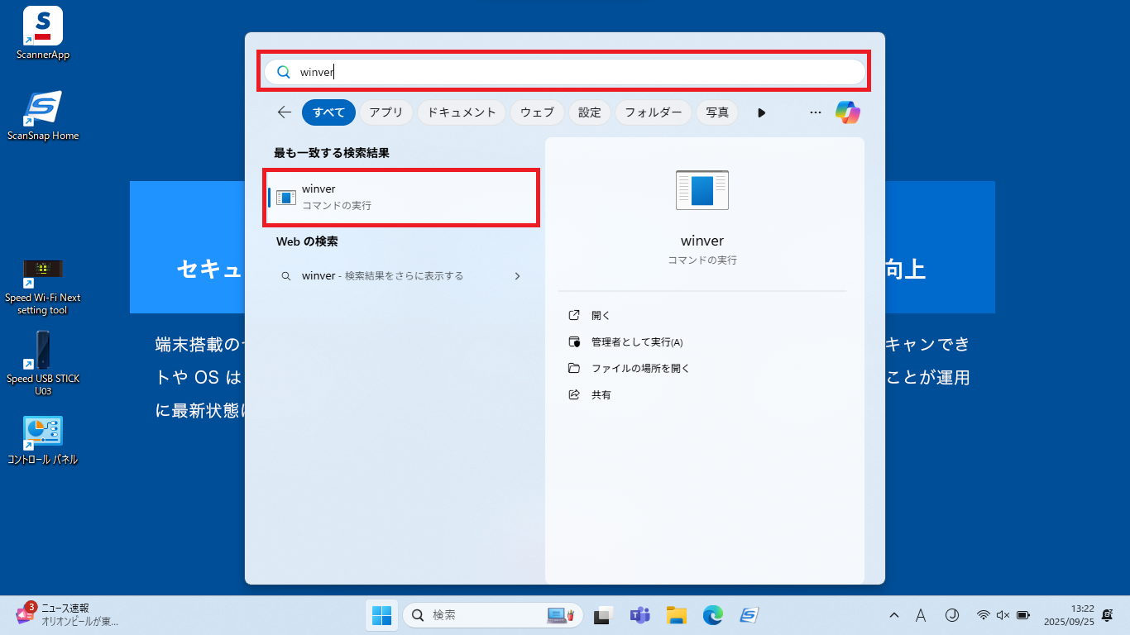Switch to the ドキュメント filter tab
Image resolution: width=1130 pixels, height=635 pixels.
(x=462, y=112)
